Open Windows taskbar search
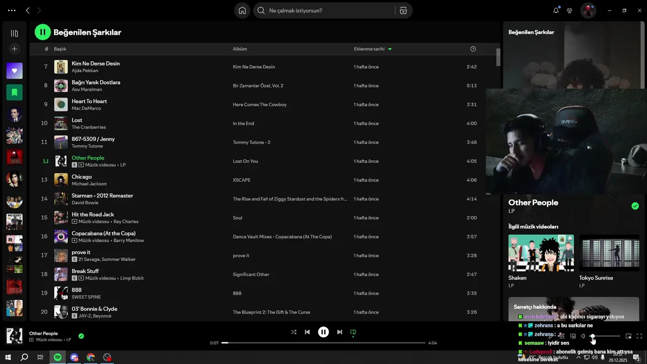This screenshot has width=647, height=364. coord(24,357)
